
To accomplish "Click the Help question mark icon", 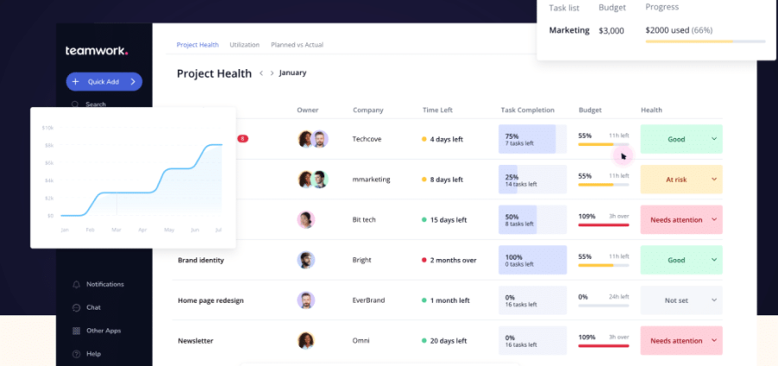I will pyautogui.click(x=76, y=354).
